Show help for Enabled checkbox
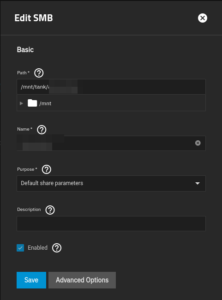Screen dimensions: 222x300 click(57, 248)
